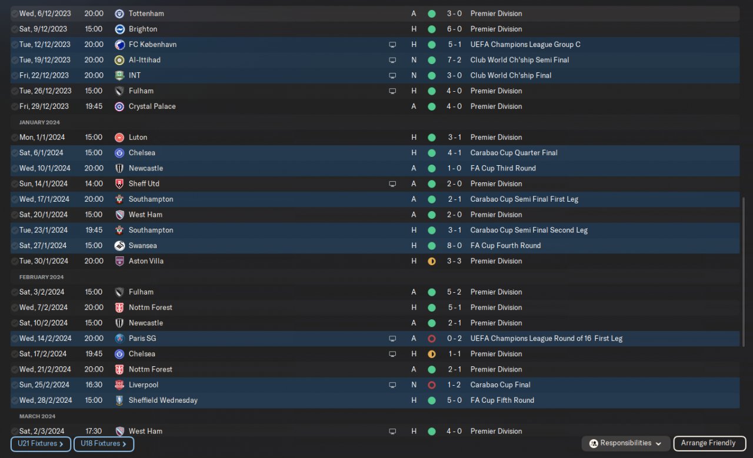753x458 pixels.
Task: Toggle the check mark beside Wed, 14/2/2024
Action: click(15, 339)
